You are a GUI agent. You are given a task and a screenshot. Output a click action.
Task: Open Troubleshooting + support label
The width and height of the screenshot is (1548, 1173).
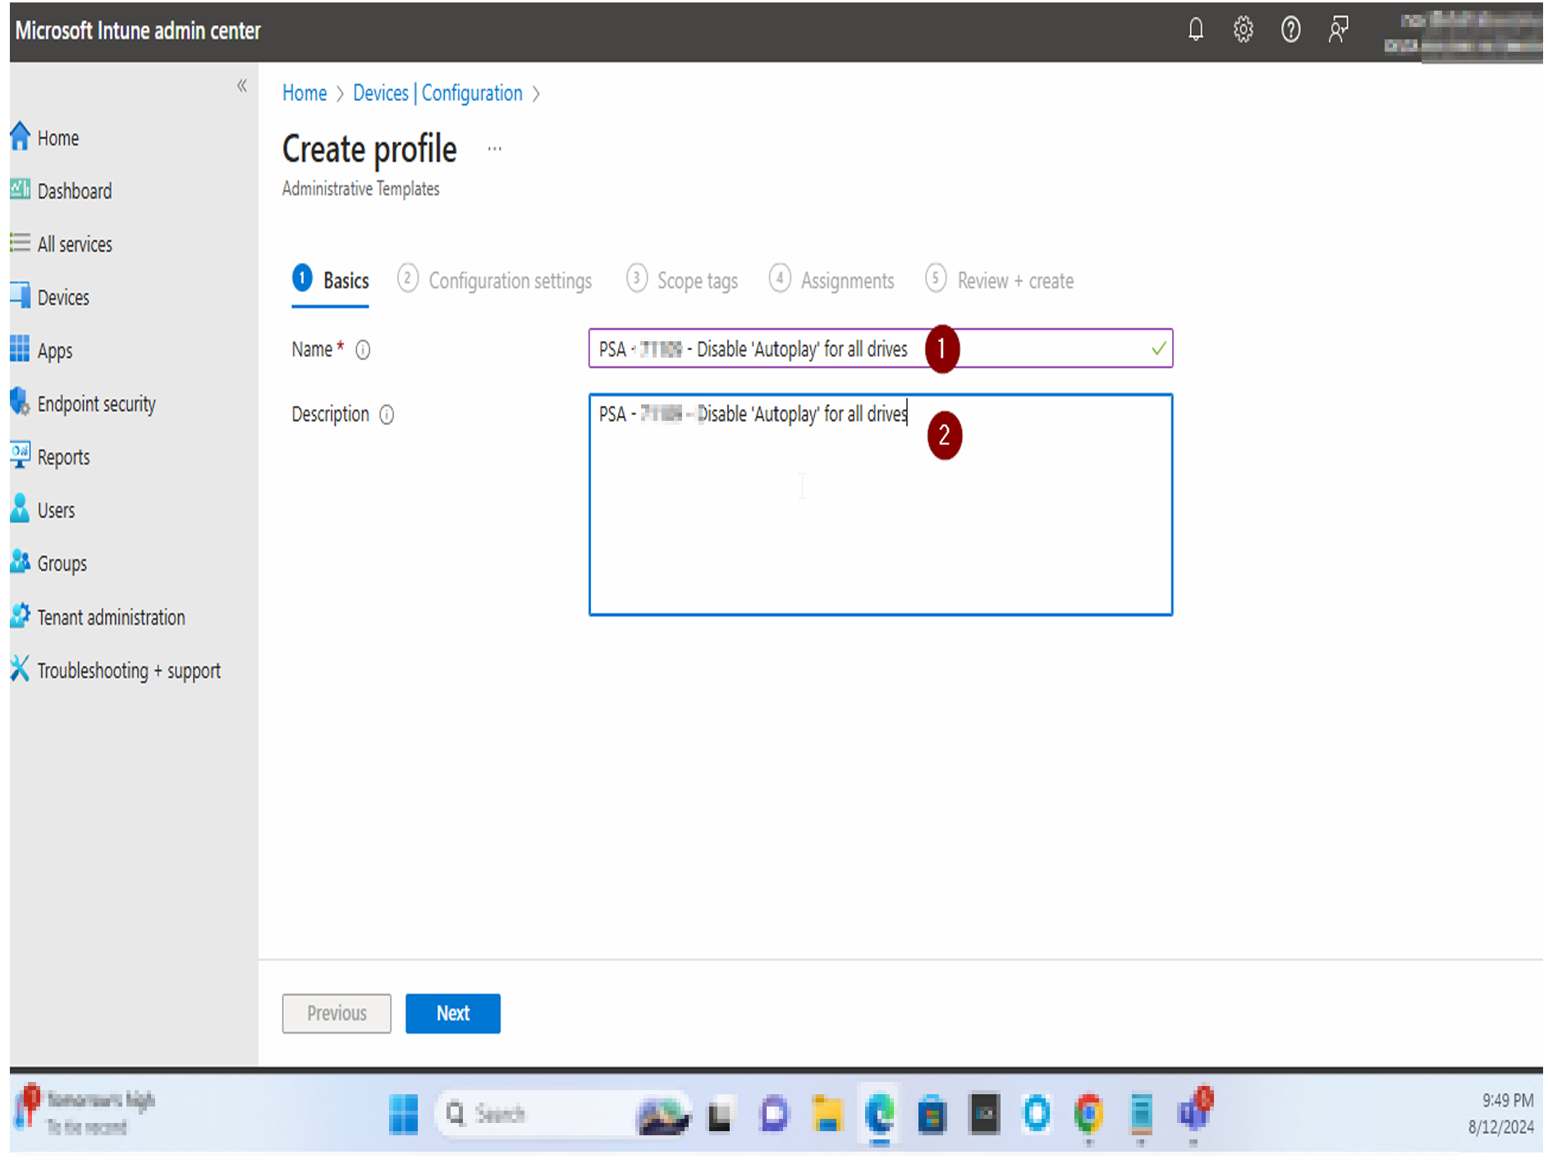click(129, 670)
